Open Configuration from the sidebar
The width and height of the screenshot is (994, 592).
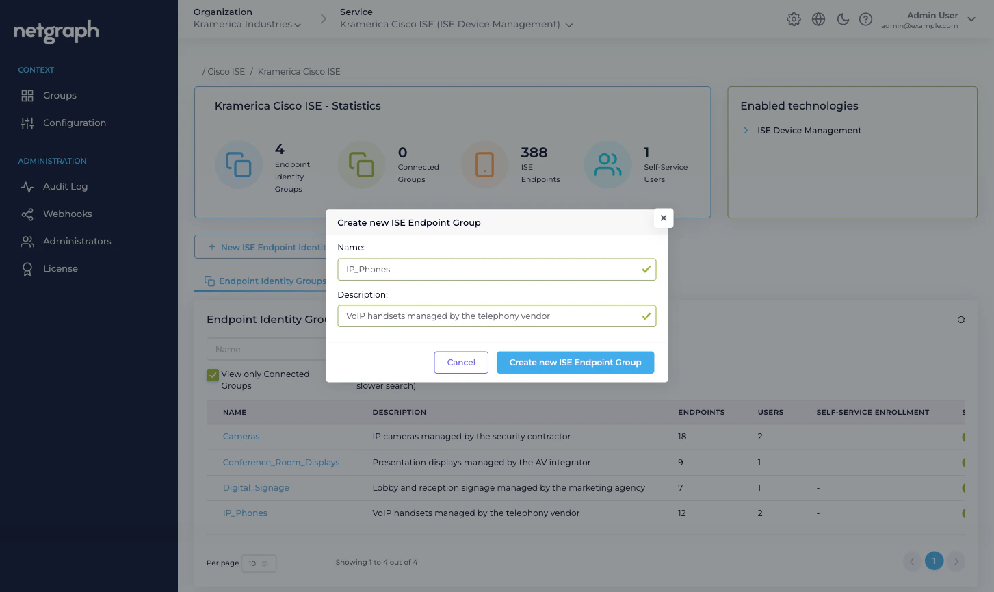(x=74, y=123)
